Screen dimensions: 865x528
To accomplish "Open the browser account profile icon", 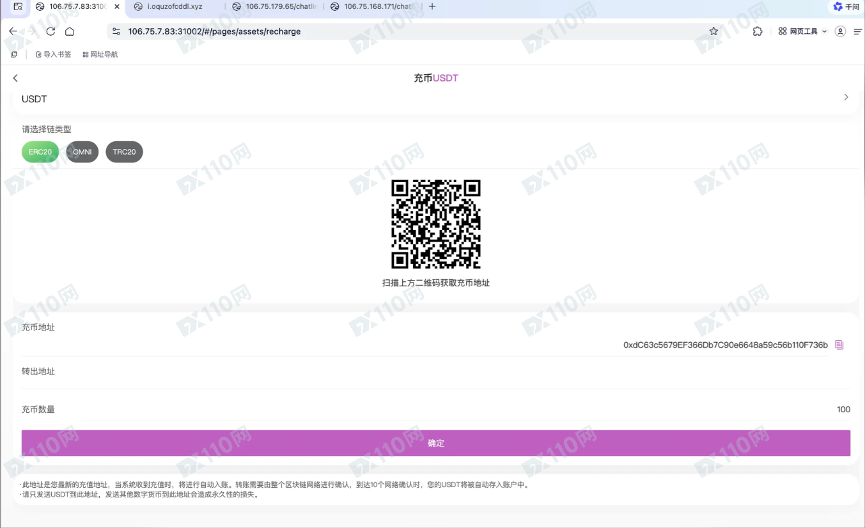I will point(841,31).
